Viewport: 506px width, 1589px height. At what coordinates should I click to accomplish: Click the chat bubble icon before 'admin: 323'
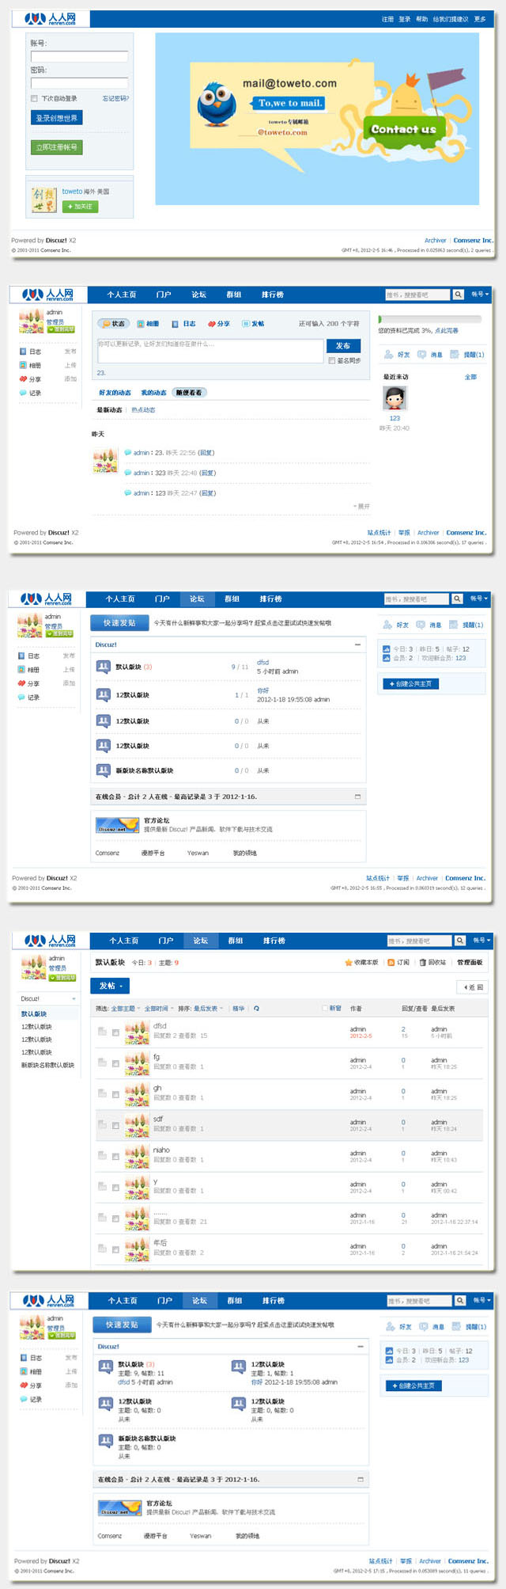128,473
